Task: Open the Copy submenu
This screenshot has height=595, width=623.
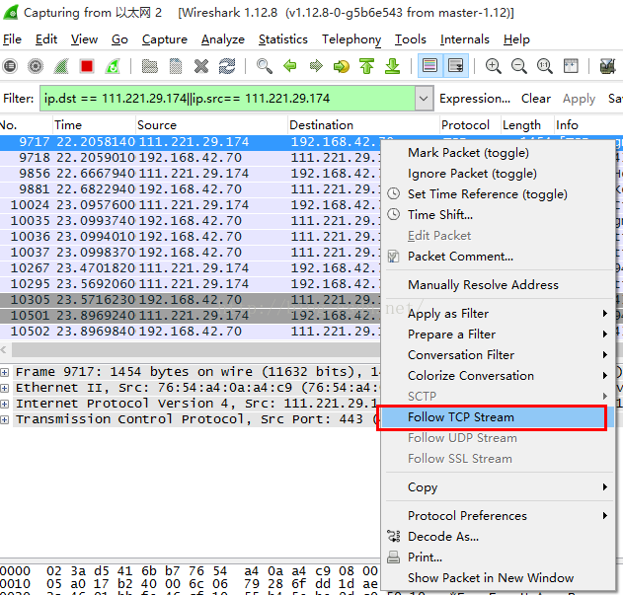Action: pyautogui.click(x=499, y=487)
